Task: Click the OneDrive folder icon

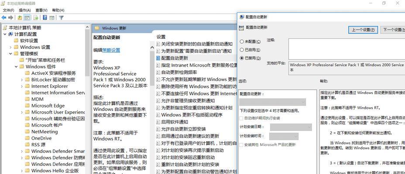Action: click(x=27, y=138)
